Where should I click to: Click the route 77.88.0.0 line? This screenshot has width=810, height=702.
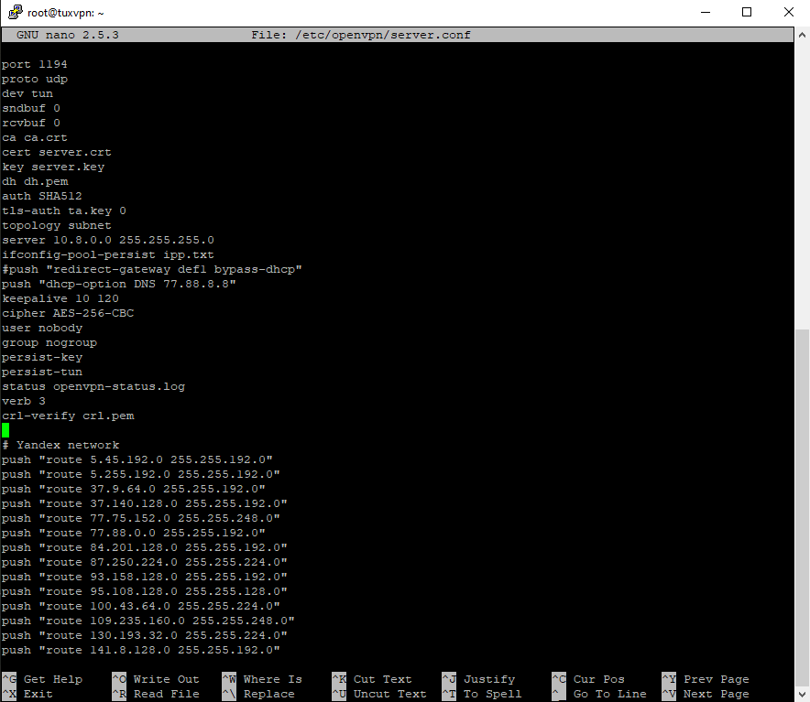[x=133, y=533]
